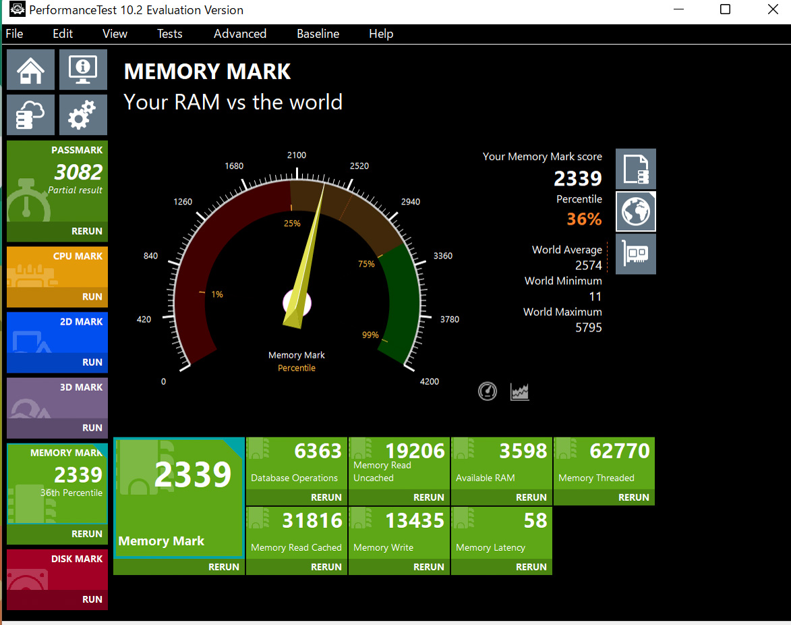Viewport: 791px width, 625px height.
Task: Select the Memory Write 13435 tile
Action: point(399,533)
